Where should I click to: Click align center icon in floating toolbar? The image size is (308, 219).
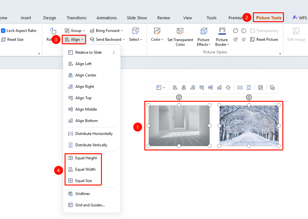coord(184,88)
